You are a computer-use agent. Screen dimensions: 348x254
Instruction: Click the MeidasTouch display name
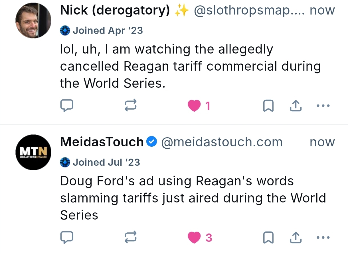tap(102, 142)
